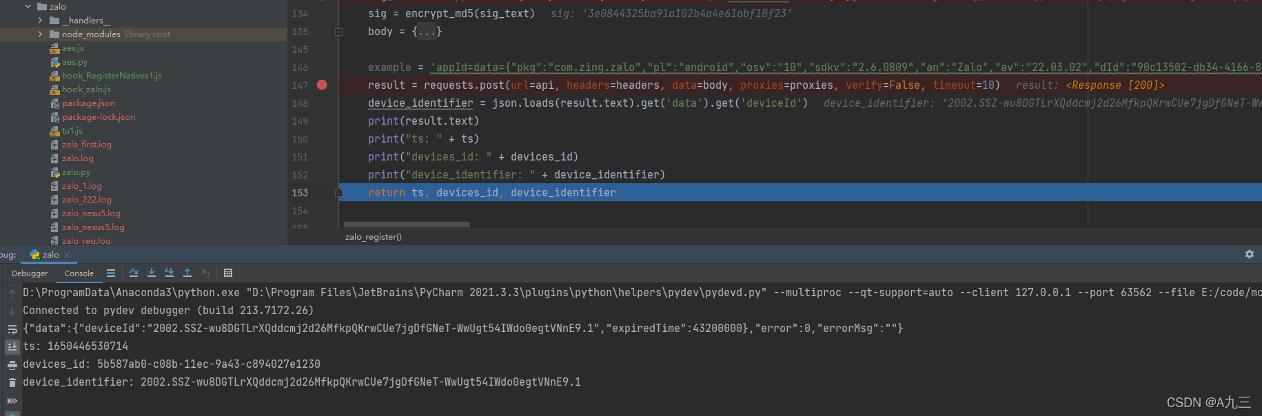Click the devices_id console output line
This screenshot has height=416, width=1262.
point(172,364)
